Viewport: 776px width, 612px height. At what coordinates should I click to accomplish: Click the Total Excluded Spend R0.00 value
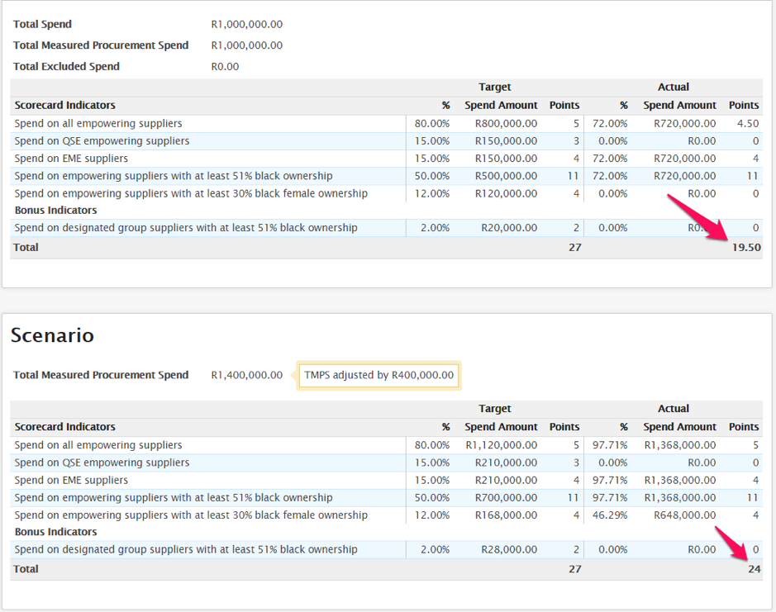click(225, 66)
